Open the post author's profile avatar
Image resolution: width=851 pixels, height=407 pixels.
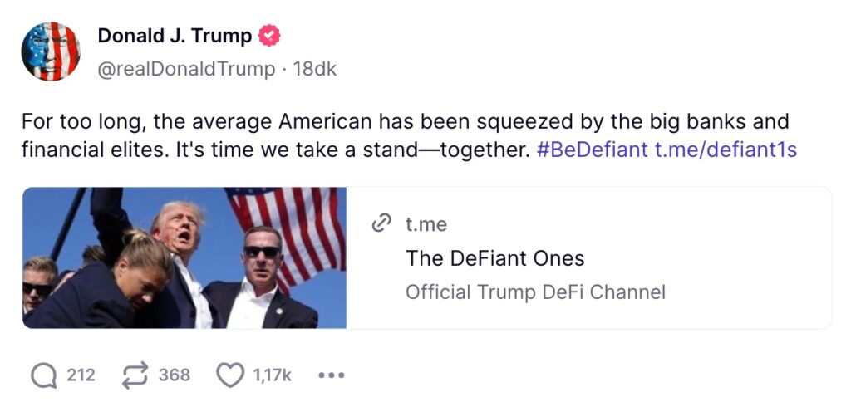pyautogui.click(x=51, y=51)
